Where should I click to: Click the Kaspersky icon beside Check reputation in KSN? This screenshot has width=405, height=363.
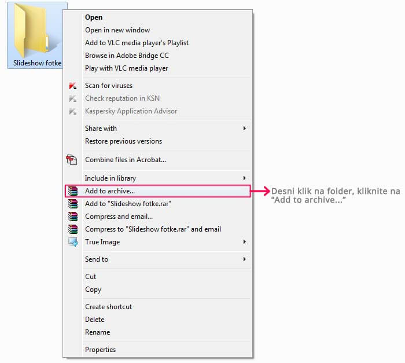(72, 98)
